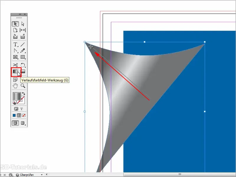Switch to the Zoom magnifier tool

point(23,86)
